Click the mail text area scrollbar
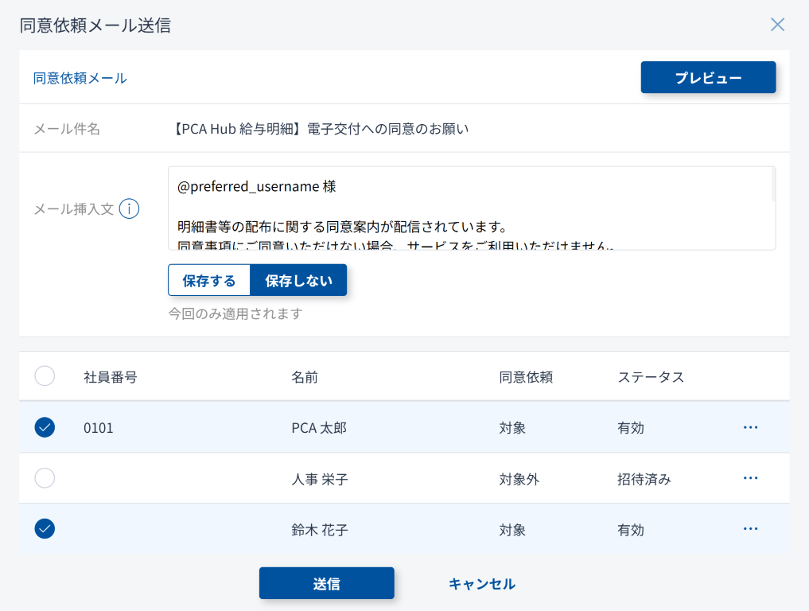The width and height of the screenshot is (809, 611). click(773, 187)
